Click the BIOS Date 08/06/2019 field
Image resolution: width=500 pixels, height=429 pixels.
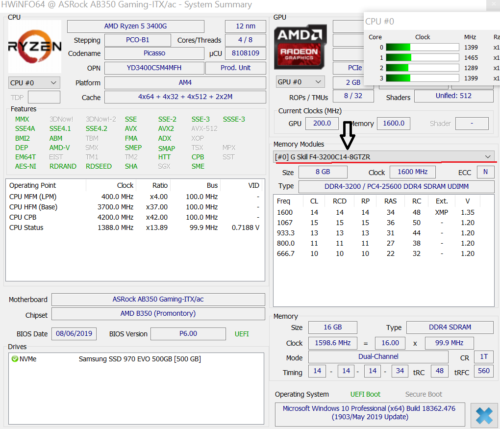(74, 333)
